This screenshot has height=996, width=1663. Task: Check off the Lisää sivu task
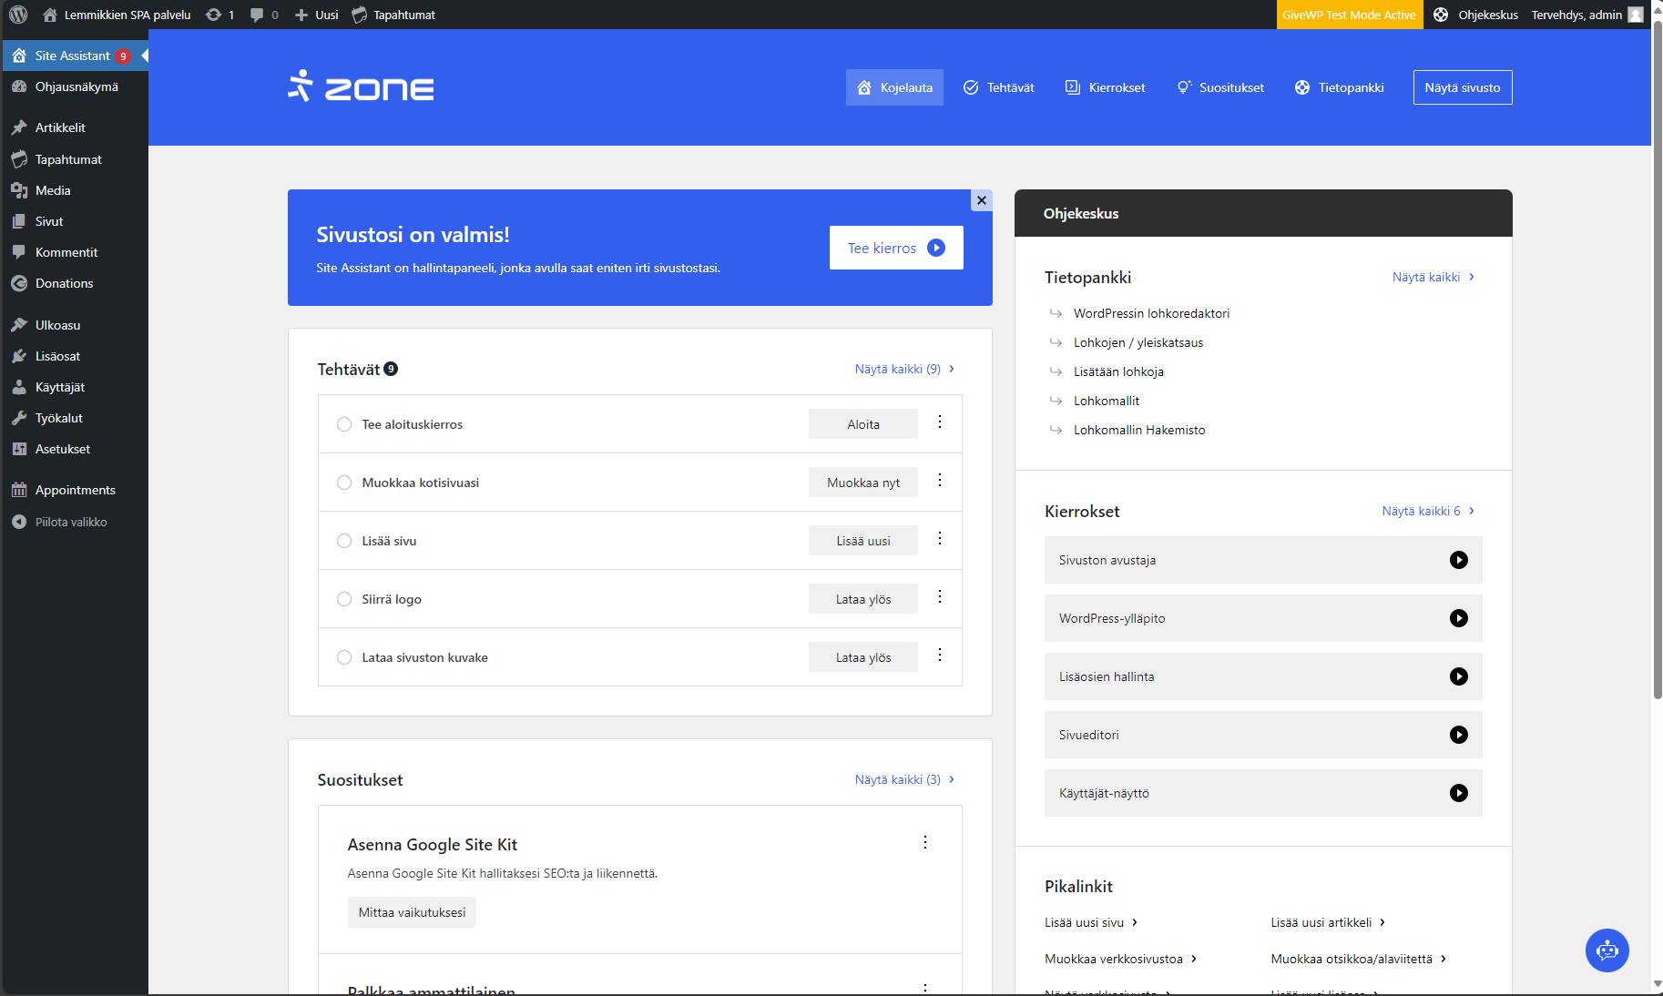tap(344, 541)
